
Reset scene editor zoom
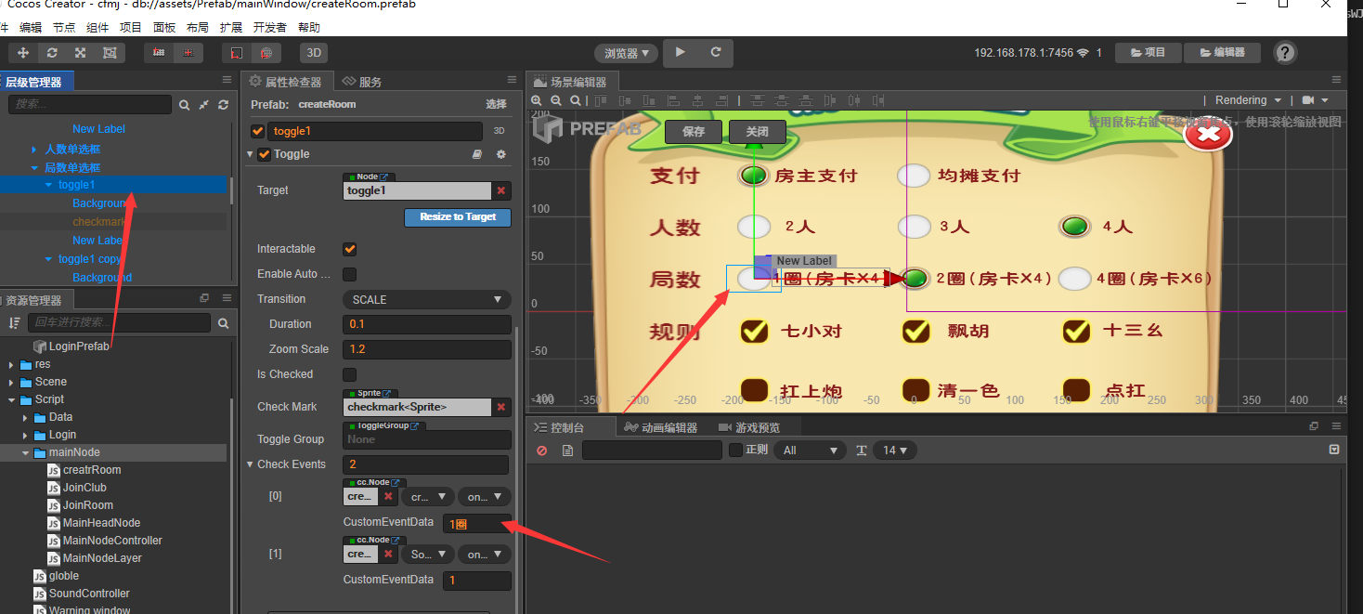576,100
